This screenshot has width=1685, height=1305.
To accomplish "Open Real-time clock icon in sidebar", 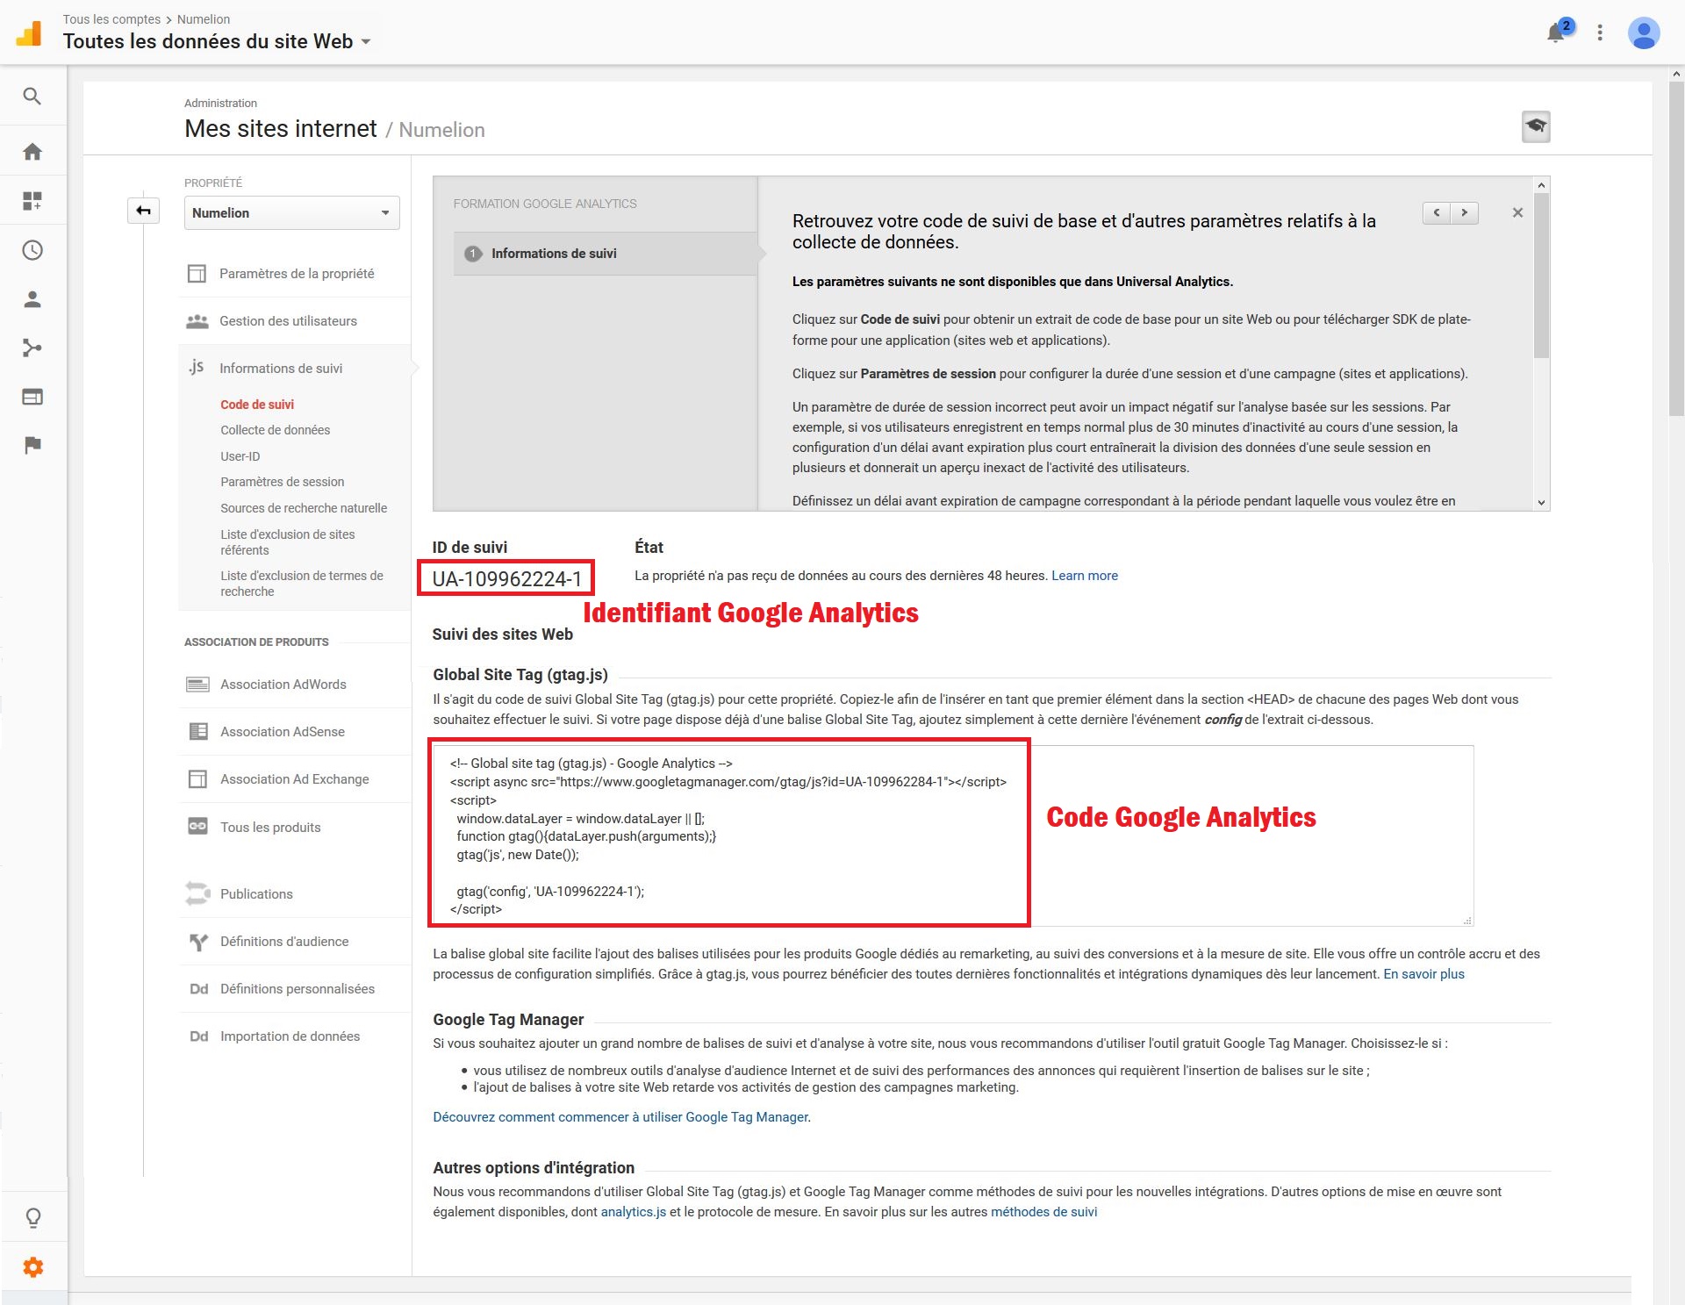I will (32, 250).
